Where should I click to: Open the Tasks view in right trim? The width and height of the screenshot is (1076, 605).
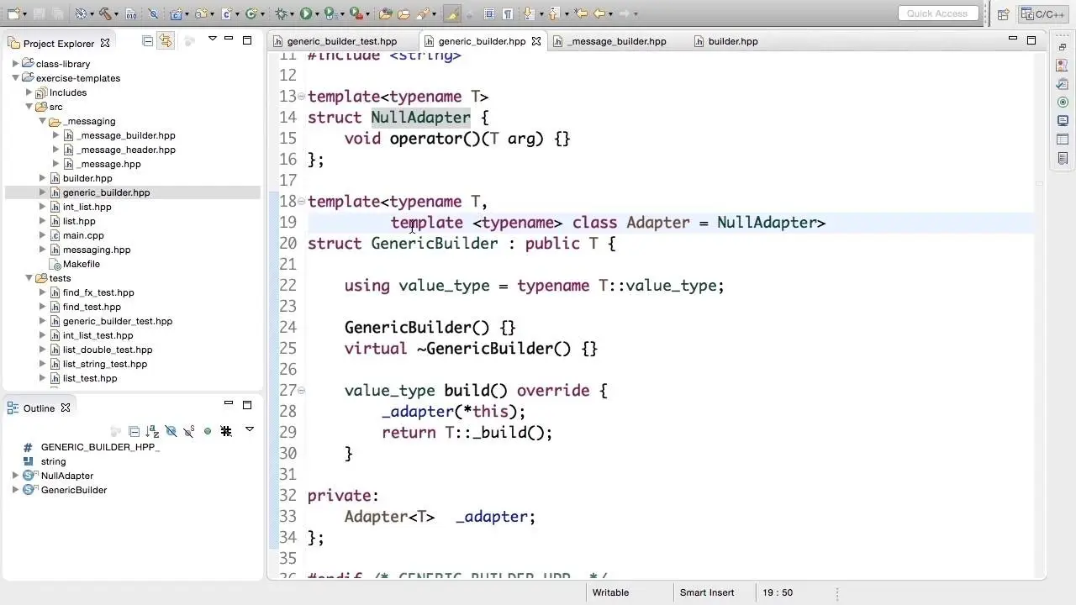click(x=1063, y=84)
